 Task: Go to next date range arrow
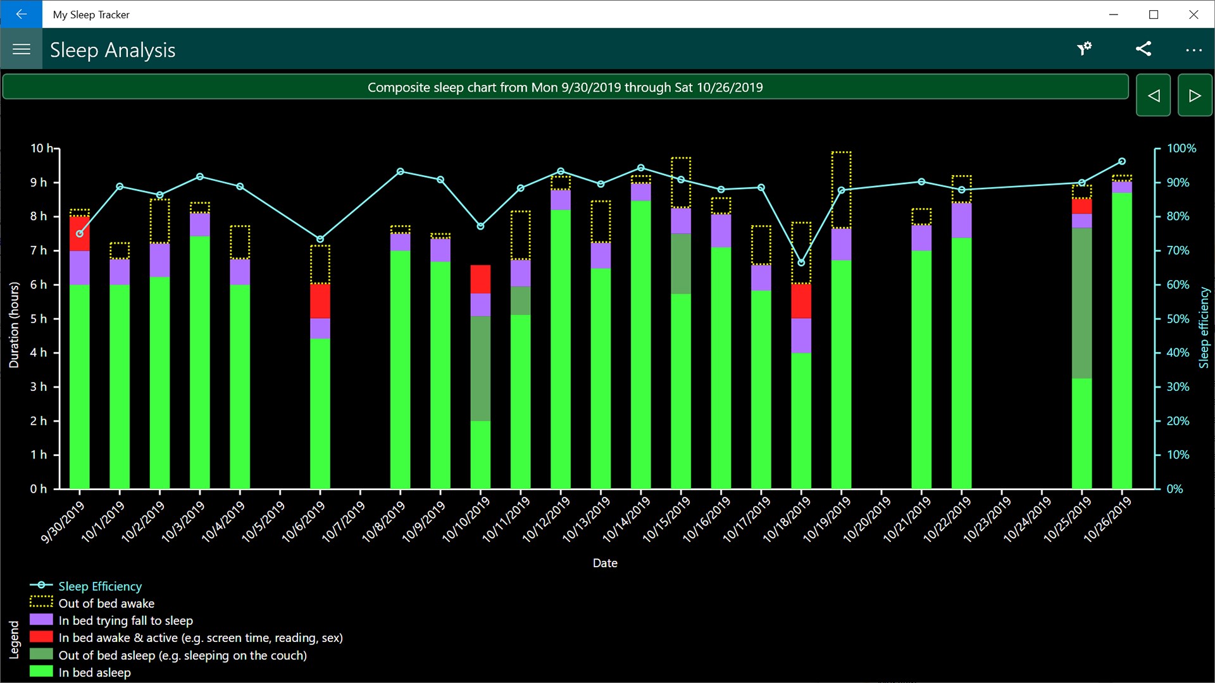(1195, 95)
